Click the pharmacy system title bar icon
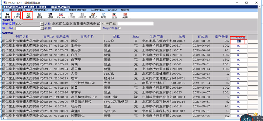 [3, 7]
